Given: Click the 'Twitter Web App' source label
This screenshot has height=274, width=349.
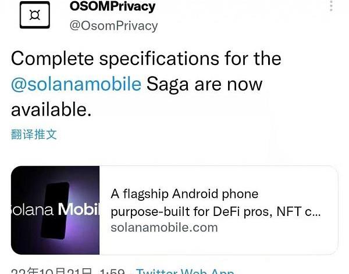Looking at the screenshot, I should 185,271.
